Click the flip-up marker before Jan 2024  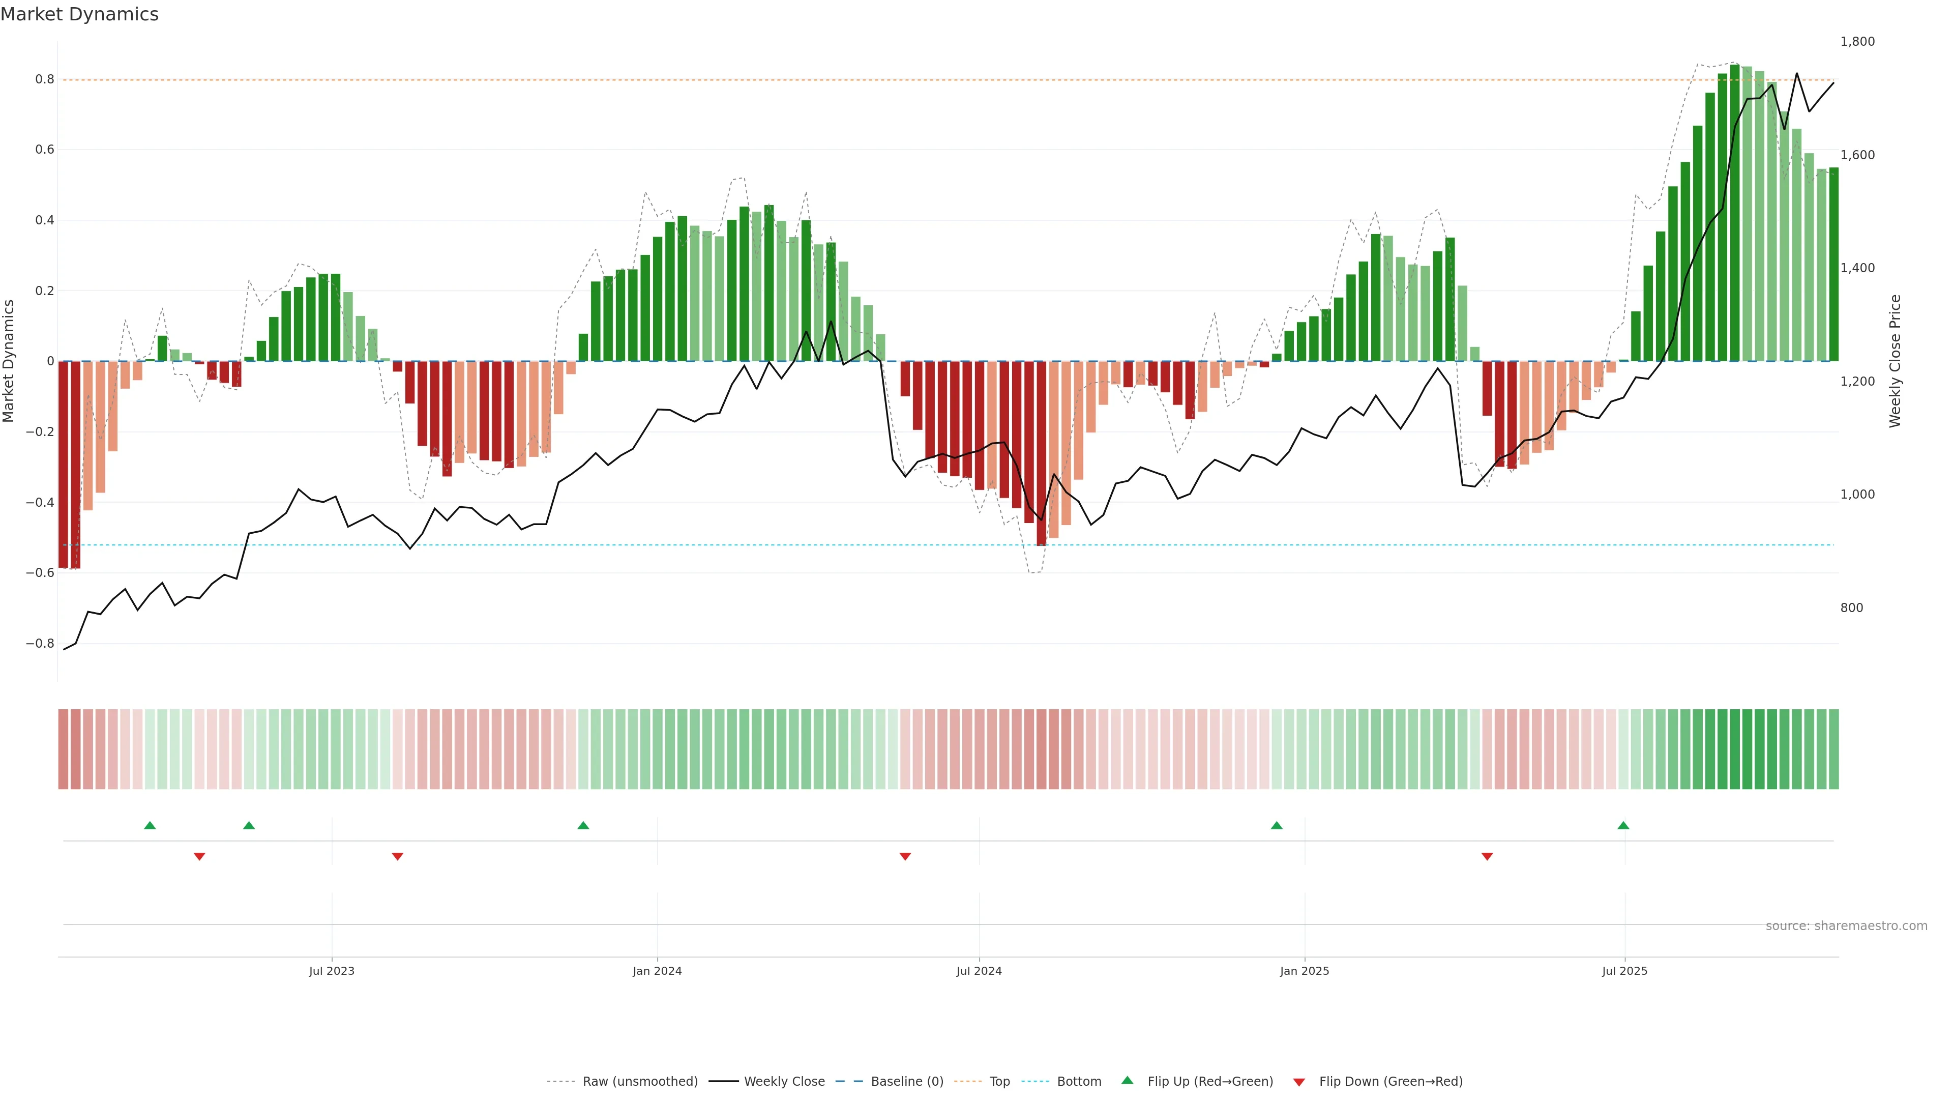coord(583,825)
